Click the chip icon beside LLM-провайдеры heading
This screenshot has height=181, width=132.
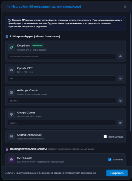(x=7, y=37)
